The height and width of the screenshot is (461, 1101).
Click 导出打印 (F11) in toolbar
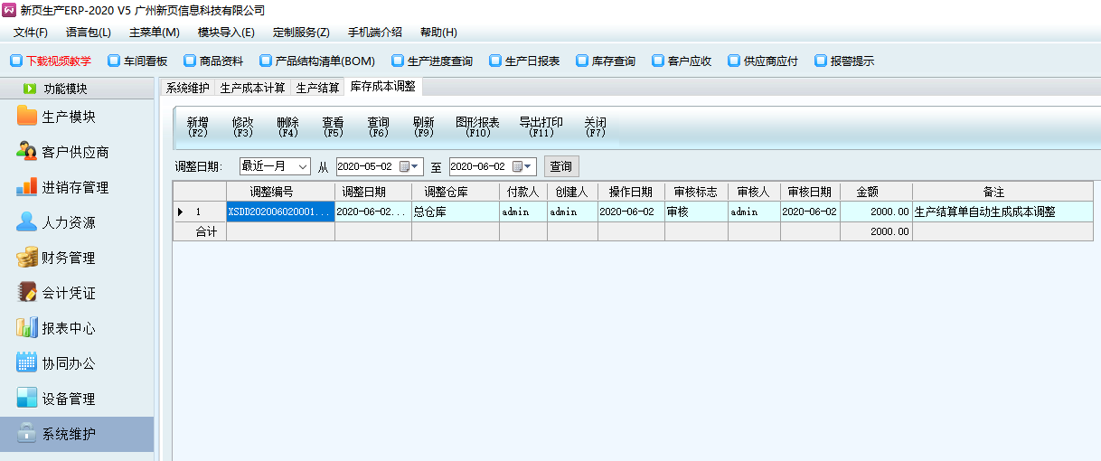click(x=541, y=127)
